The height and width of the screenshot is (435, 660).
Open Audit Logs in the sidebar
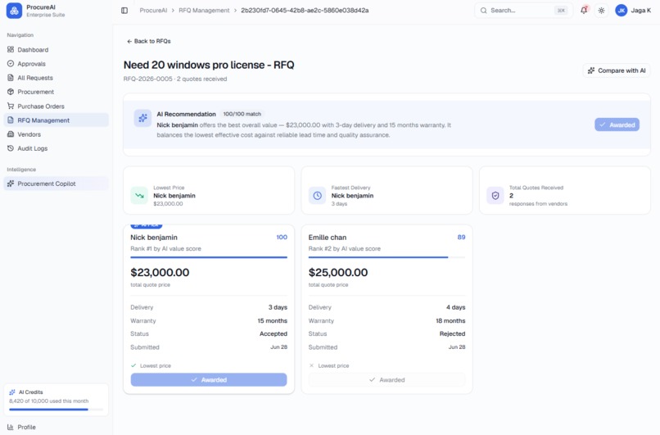pos(56,148)
